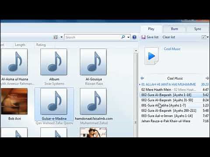Select the Al-Gousiya album thumbnail
Image resolution: width=210 pixels, height=157 pixels.
click(93, 62)
